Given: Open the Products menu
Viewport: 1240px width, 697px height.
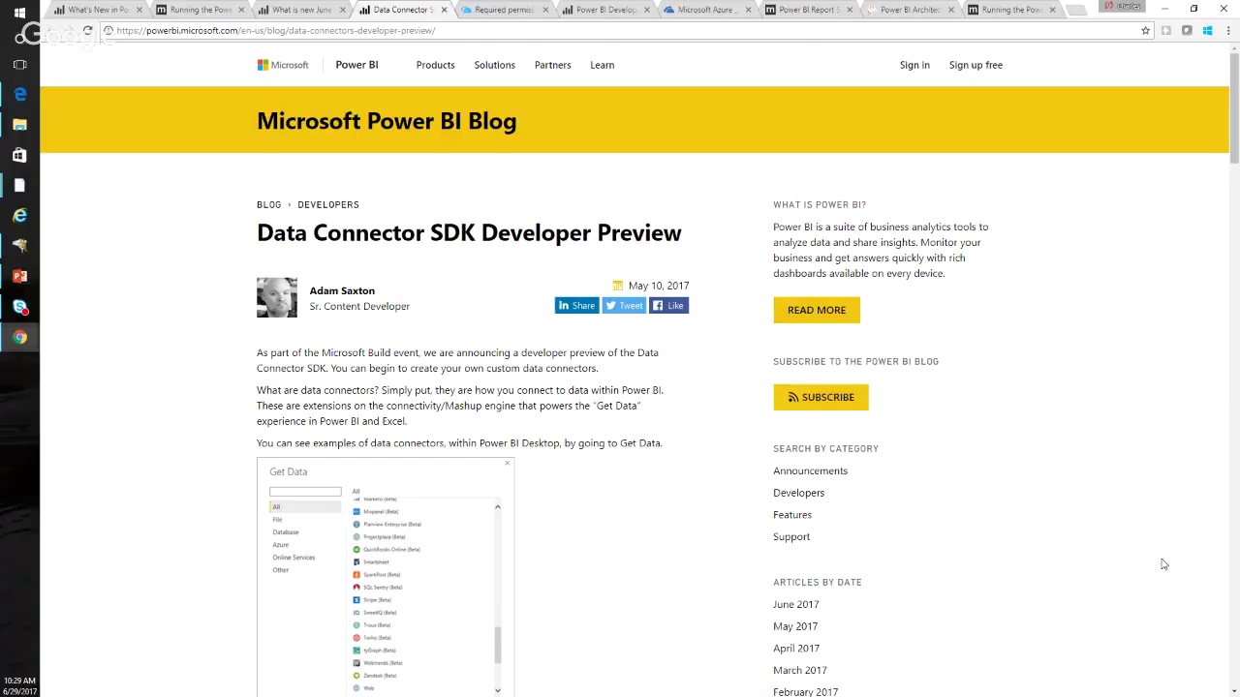Looking at the screenshot, I should pos(435,65).
